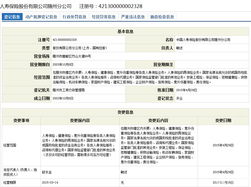Select the address 随州市曾都区烈山大道99号

[72, 56]
